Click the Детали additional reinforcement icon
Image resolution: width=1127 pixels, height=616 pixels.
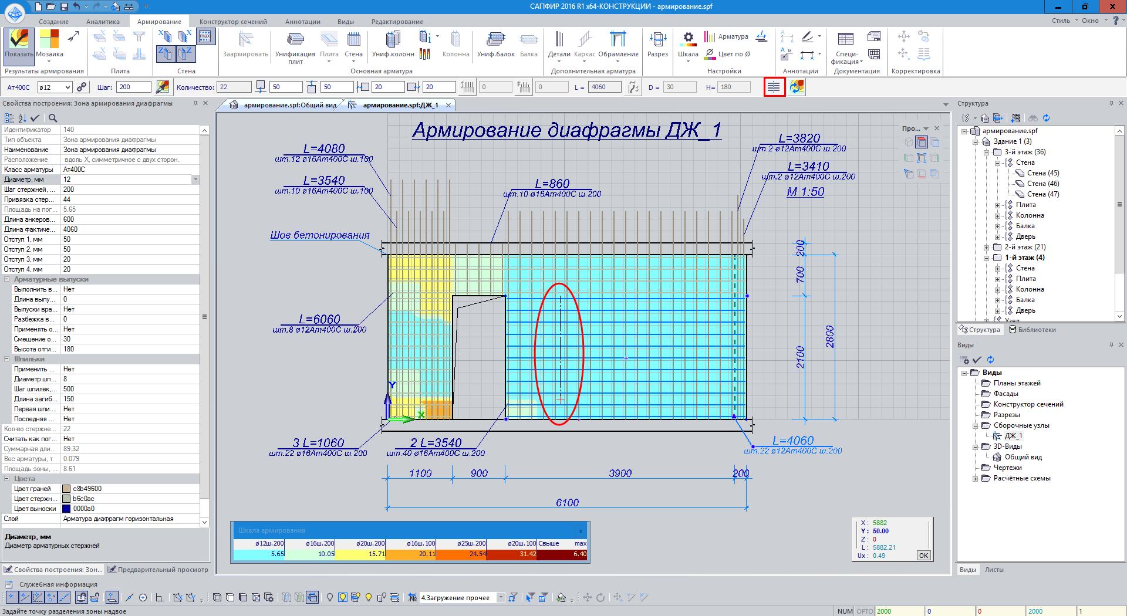(559, 44)
